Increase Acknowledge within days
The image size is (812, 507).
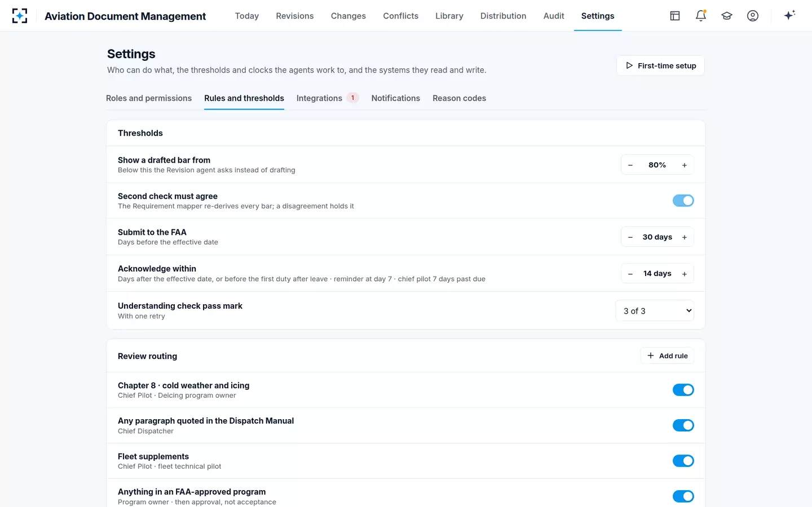click(x=685, y=274)
